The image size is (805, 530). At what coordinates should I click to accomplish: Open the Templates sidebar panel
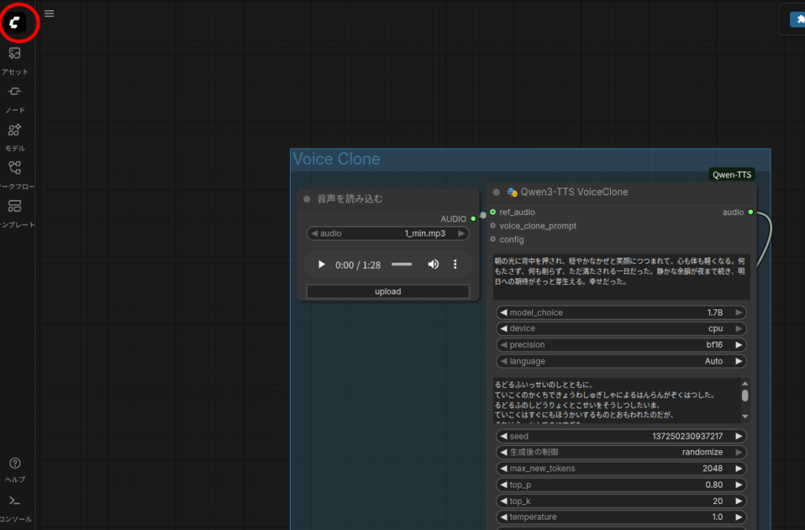15,212
